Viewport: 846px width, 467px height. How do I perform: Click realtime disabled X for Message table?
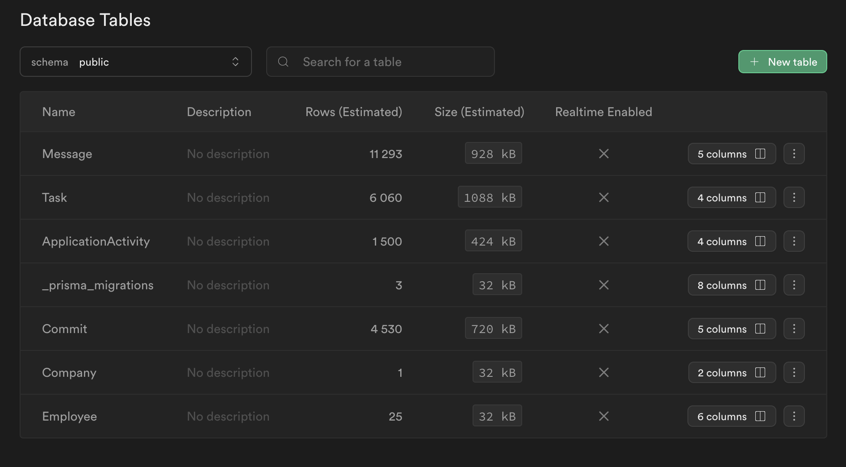(603, 154)
